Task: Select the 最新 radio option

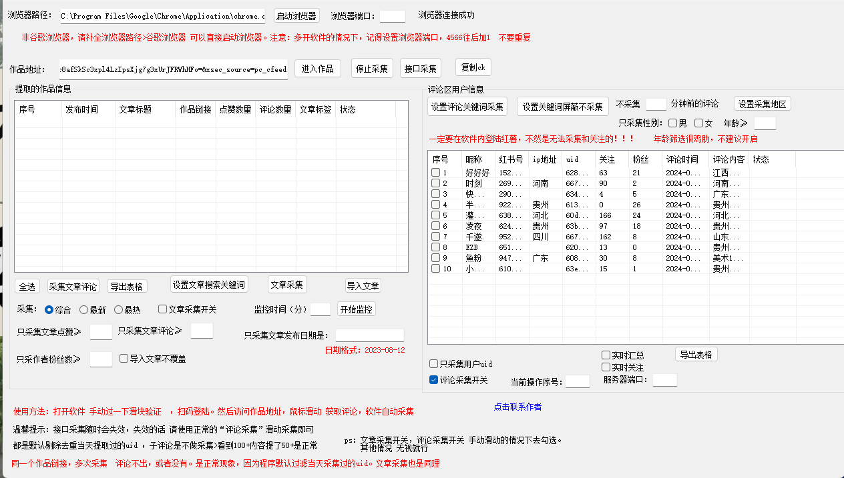Action: [84, 310]
